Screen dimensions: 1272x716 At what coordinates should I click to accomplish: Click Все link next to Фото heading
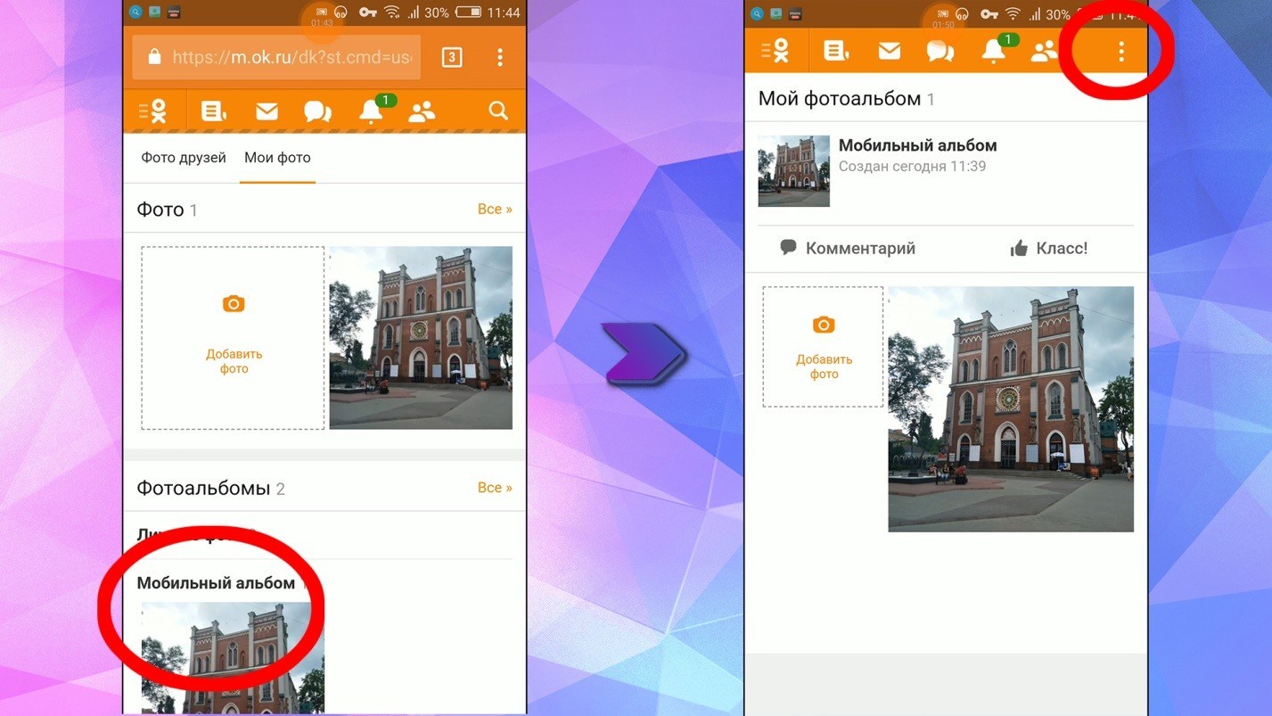tap(495, 210)
